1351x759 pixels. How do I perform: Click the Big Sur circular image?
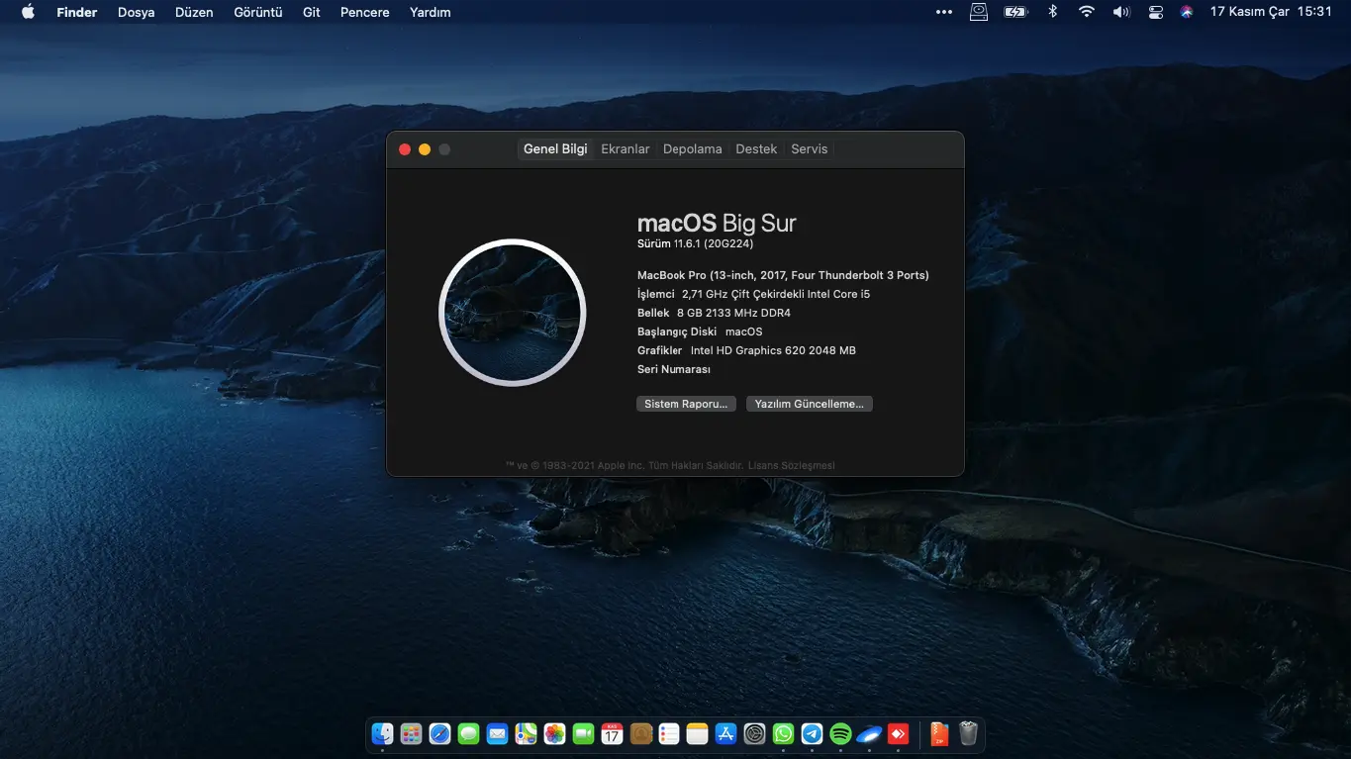tap(513, 313)
